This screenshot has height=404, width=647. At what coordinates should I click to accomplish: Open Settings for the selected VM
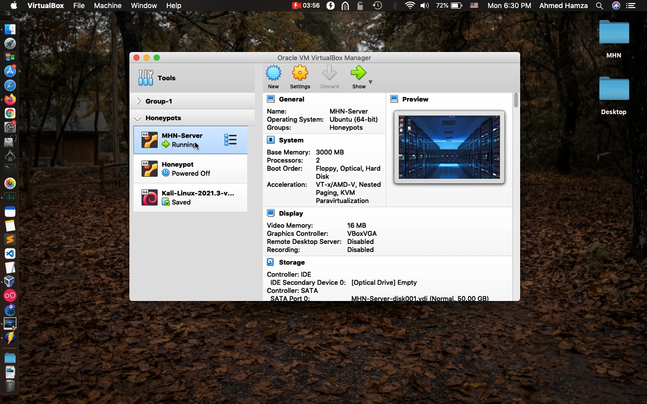300,74
